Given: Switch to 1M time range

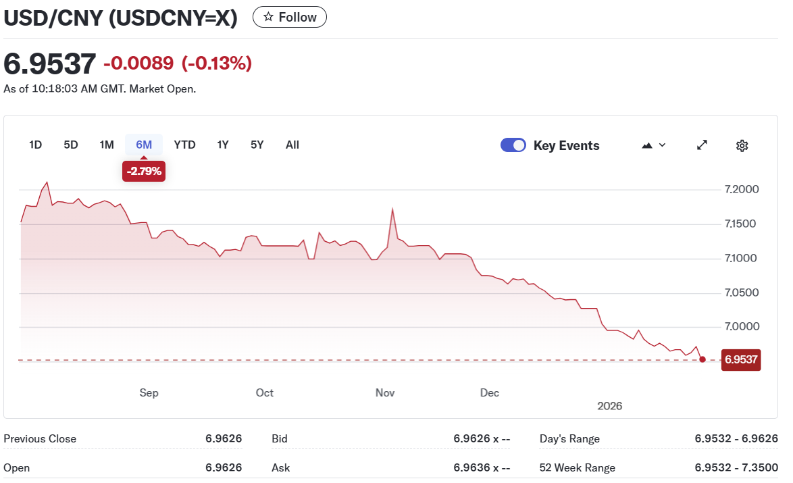Looking at the screenshot, I should pos(107,145).
